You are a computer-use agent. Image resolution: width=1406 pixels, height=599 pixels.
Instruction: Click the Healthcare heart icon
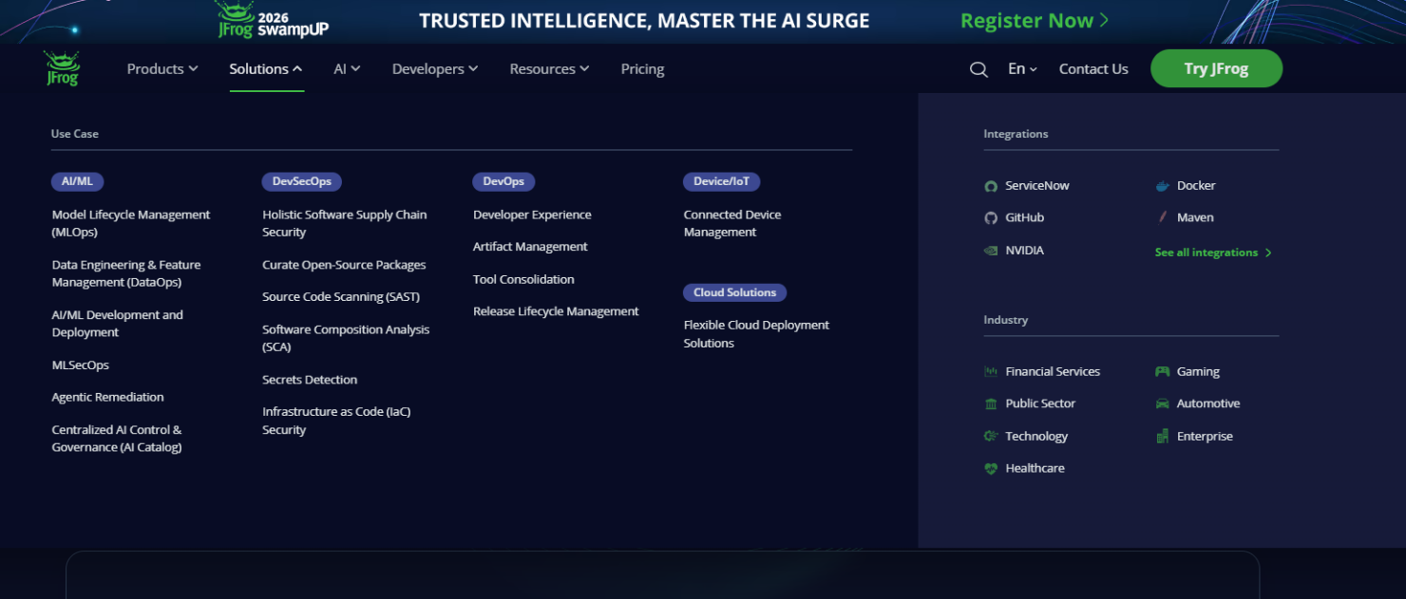pos(991,469)
